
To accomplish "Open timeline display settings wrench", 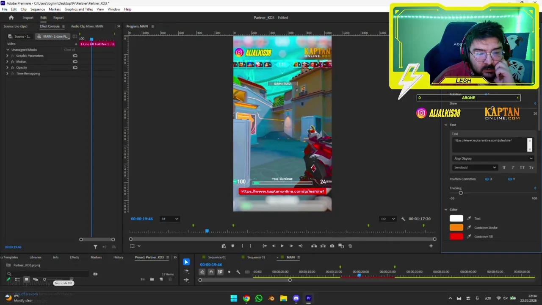I will (238, 272).
